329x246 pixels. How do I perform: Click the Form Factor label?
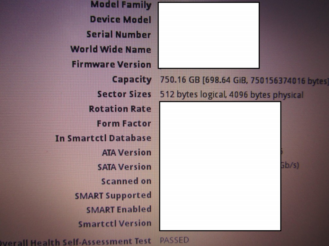pyautogui.click(x=124, y=123)
